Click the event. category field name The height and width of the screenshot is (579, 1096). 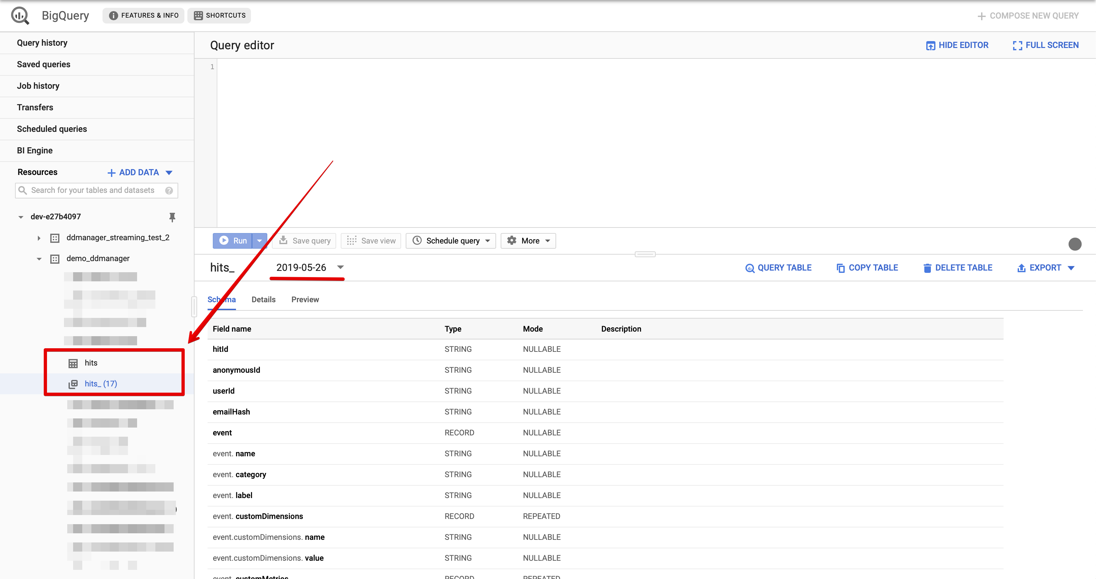pos(239,475)
